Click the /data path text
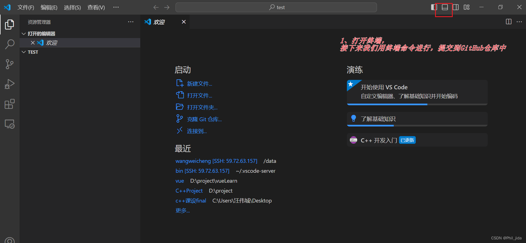Image resolution: width=526 pixels, height=243 pixels. click(270, 161)
